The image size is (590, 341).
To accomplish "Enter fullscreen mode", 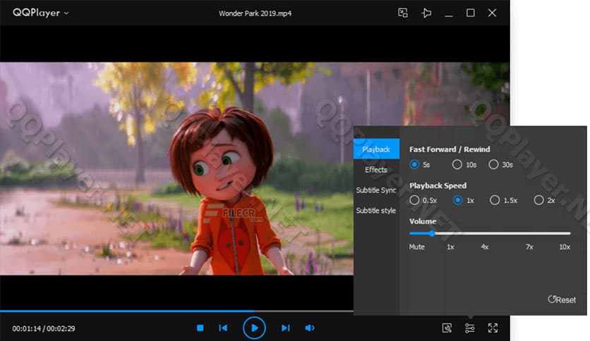I will (x=493, y=328).
